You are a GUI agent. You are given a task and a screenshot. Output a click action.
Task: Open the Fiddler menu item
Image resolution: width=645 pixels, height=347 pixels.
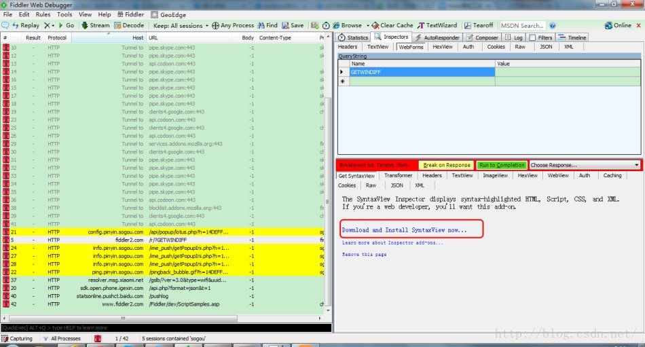130,14
